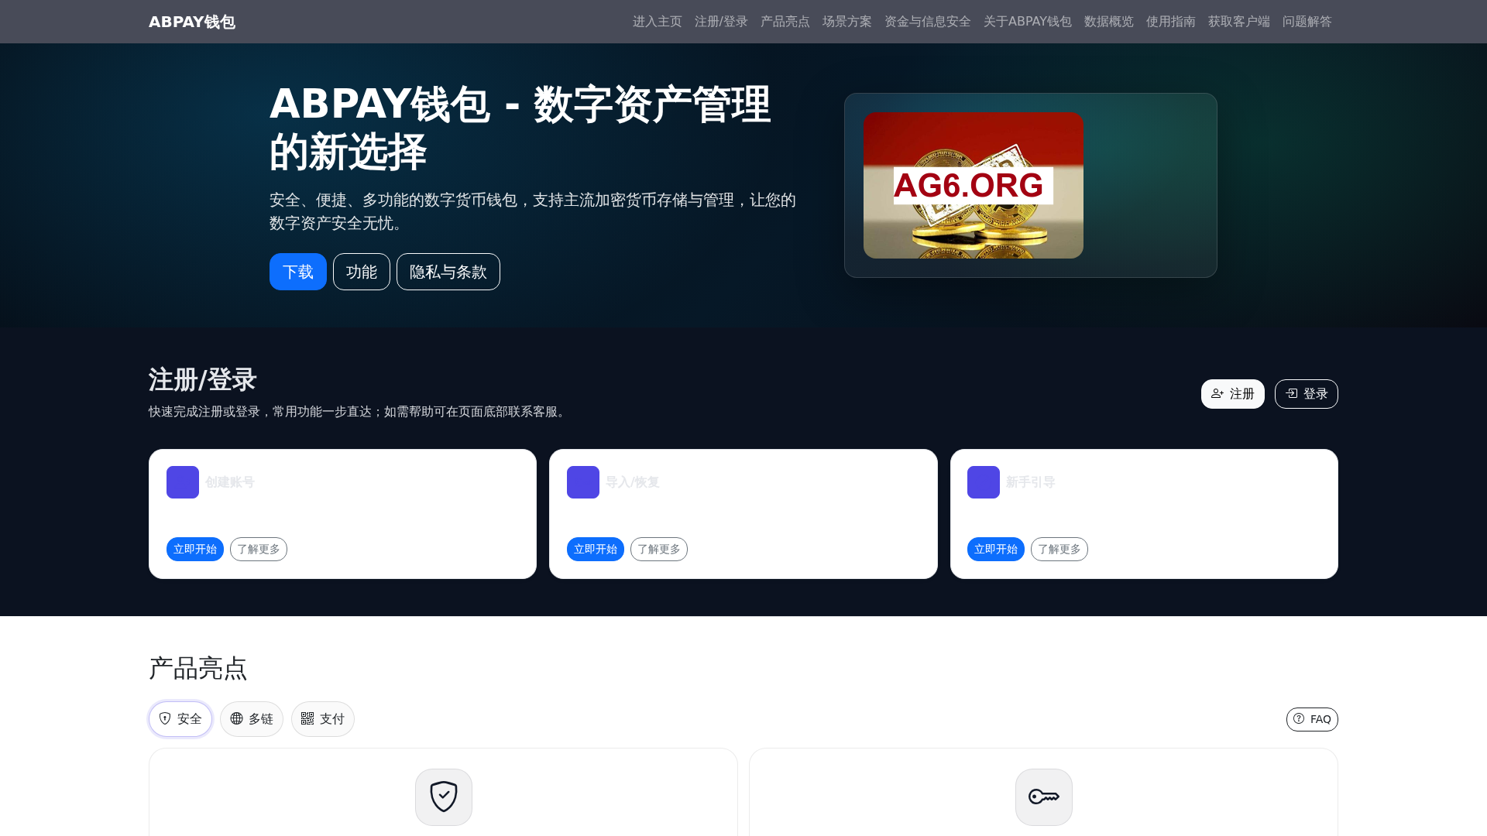Screen dimensions: 1487x836
Task: Click the 创建账号 card title
Action: pos(230,482)
